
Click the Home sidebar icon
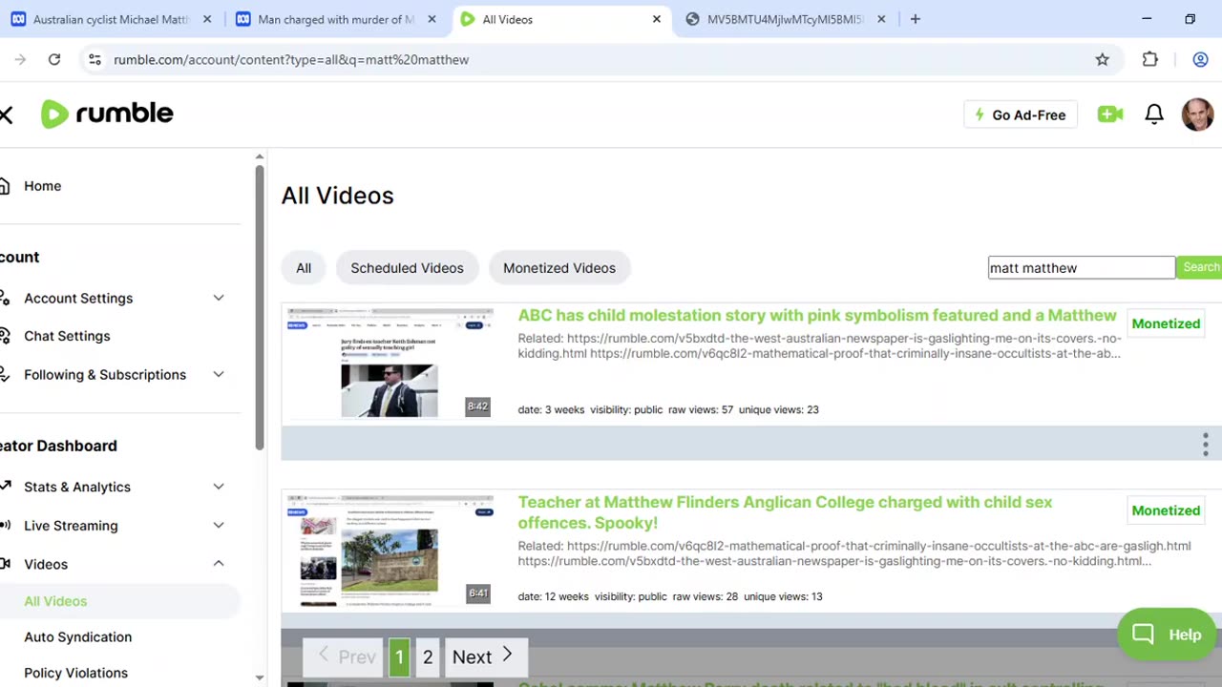[6, 186]
